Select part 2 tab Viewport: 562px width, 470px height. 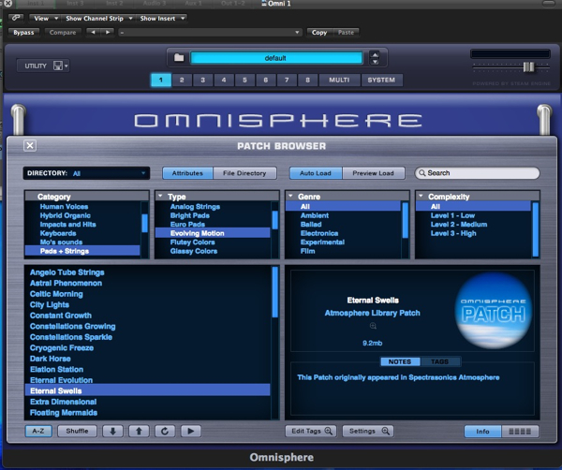[182, 80]
